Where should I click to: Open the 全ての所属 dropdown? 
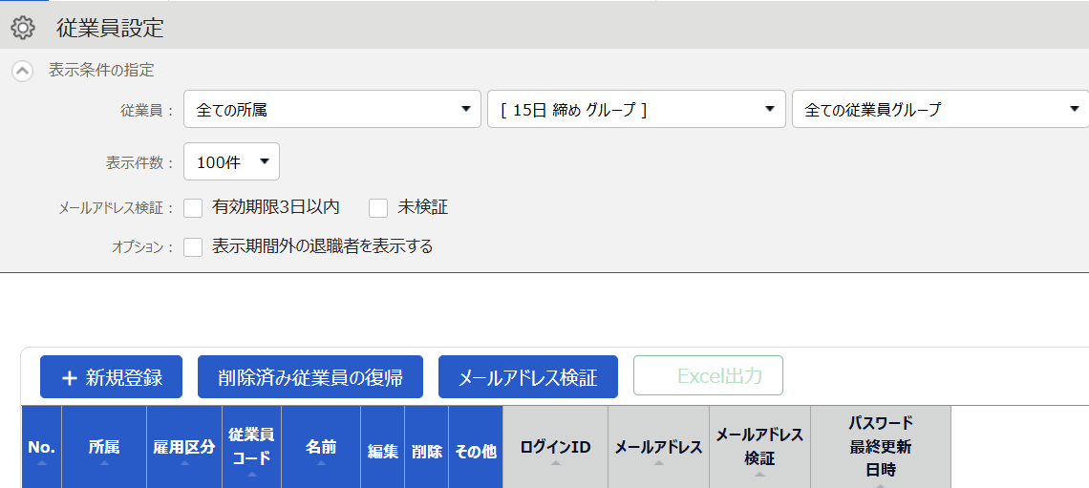(x=332, y=109)
